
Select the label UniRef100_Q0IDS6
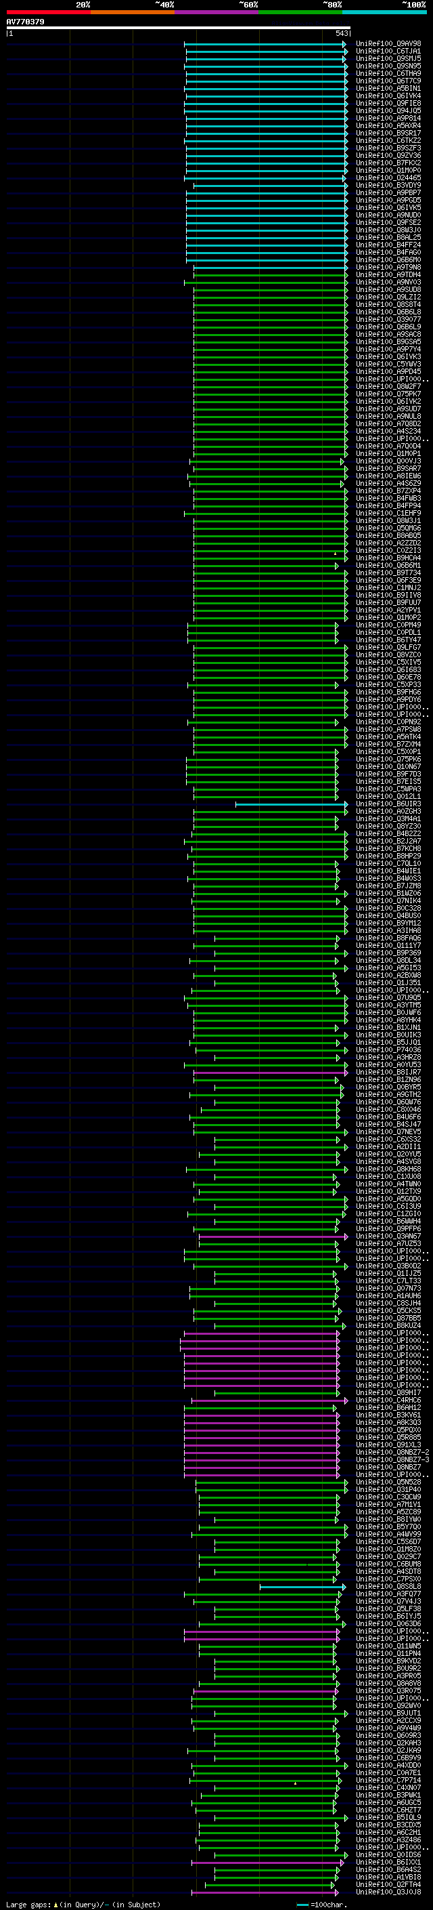388,1854
